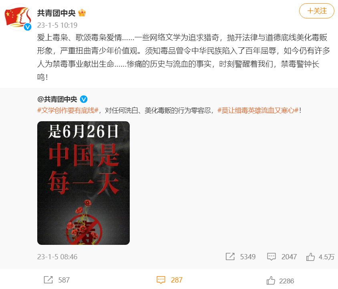Screen dimensions: 338x289
Task: Open the post timestamp 23-1-5 10:19
Action: click(57, 25)
